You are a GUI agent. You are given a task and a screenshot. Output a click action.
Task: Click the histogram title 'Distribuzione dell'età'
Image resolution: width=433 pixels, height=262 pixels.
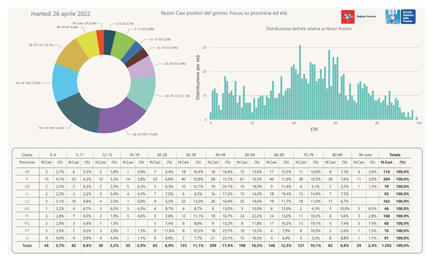[x=309, y=29]
